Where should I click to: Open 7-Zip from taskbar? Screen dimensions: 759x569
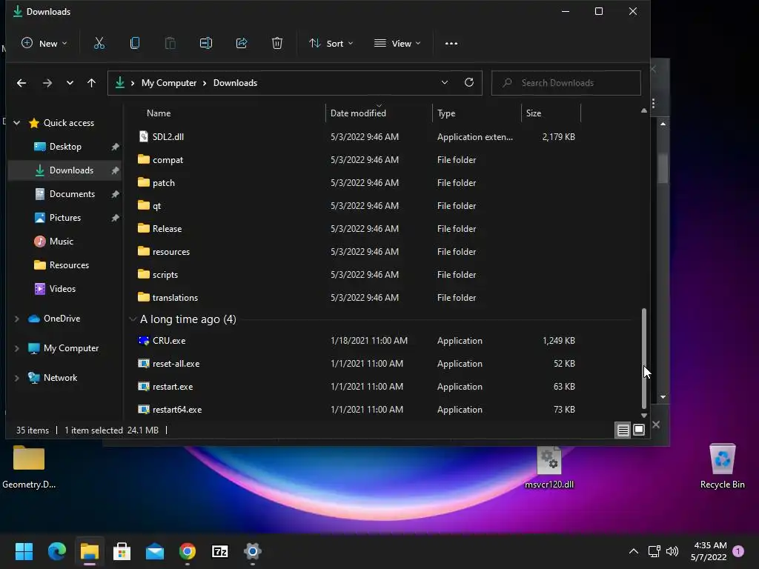219,551
